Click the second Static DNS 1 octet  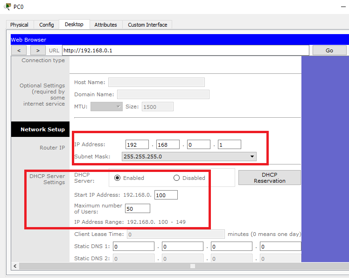182,246
